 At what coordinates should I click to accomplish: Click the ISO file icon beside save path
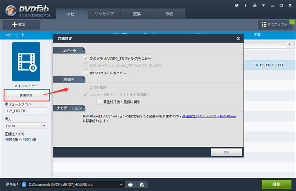(24, 184)
